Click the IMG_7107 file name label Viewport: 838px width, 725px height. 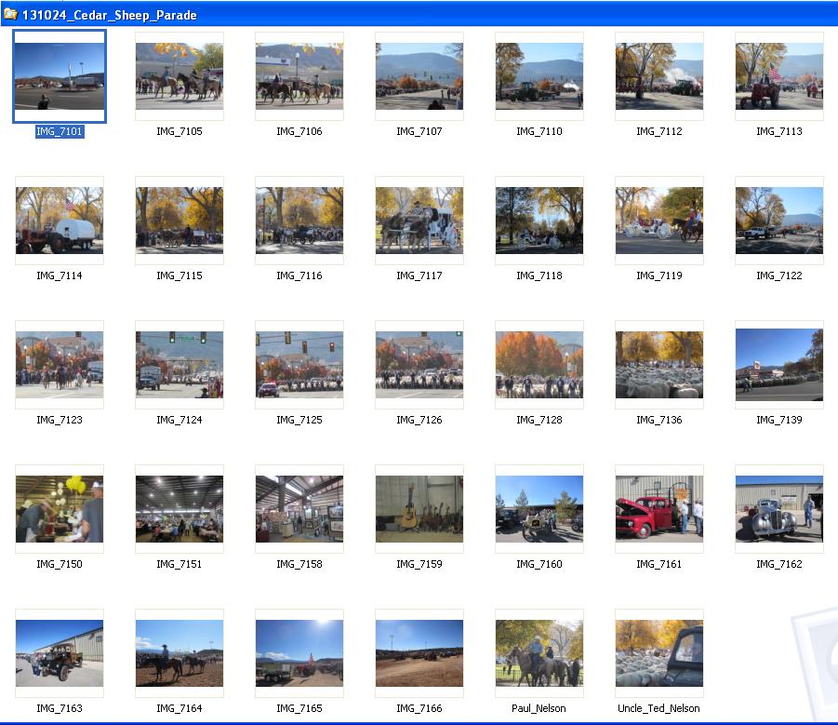click(x=419, y=131)
